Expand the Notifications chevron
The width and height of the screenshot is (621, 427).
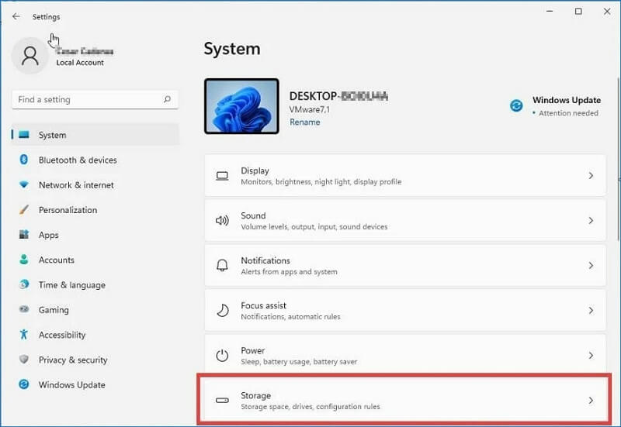click(x=591, y=265)
